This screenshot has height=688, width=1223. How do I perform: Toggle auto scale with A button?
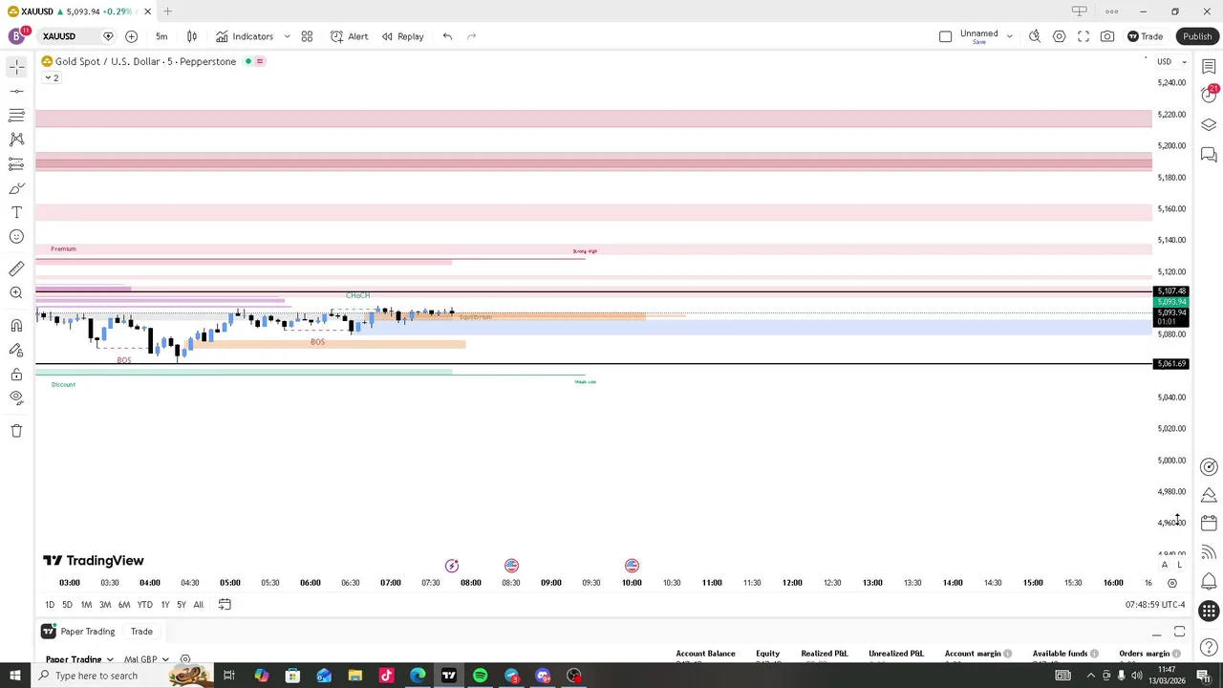[x=1164, y=565]
